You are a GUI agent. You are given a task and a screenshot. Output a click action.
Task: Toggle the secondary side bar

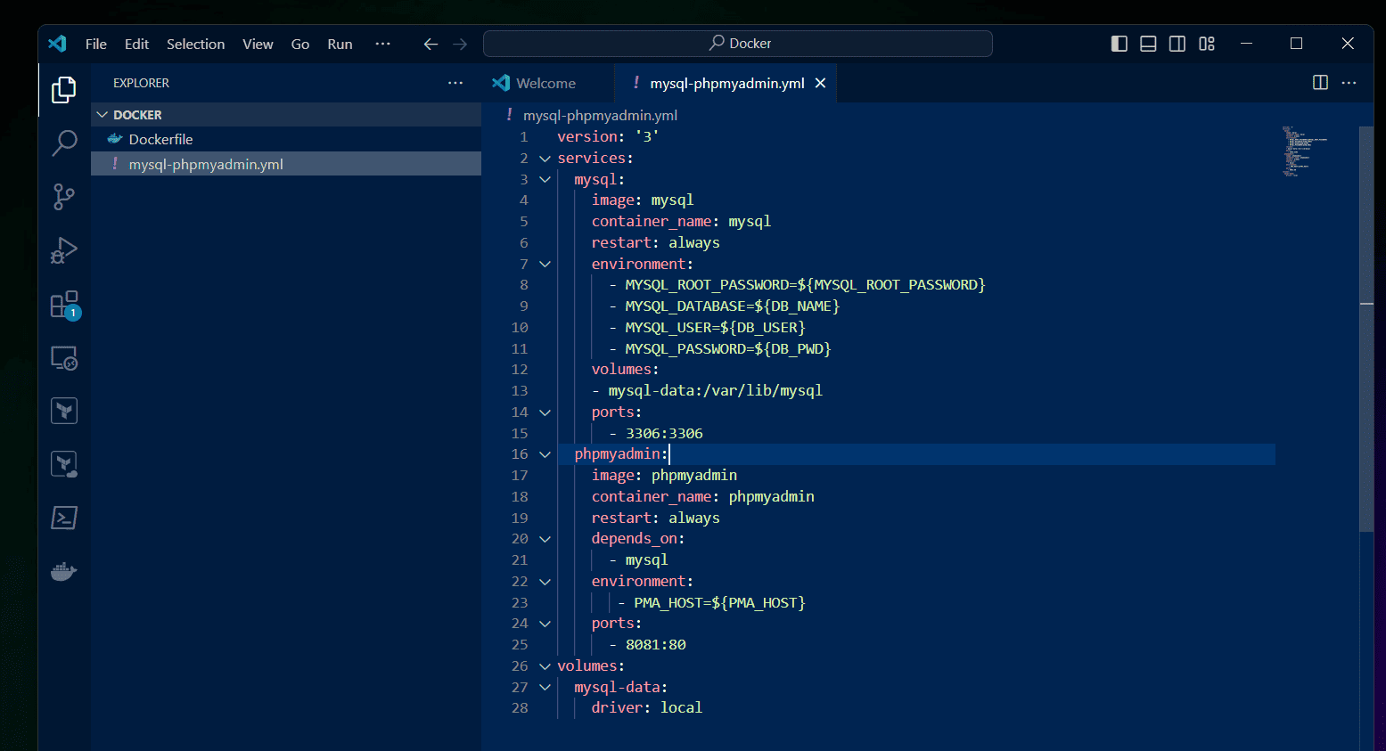(x=1177, y=44)
